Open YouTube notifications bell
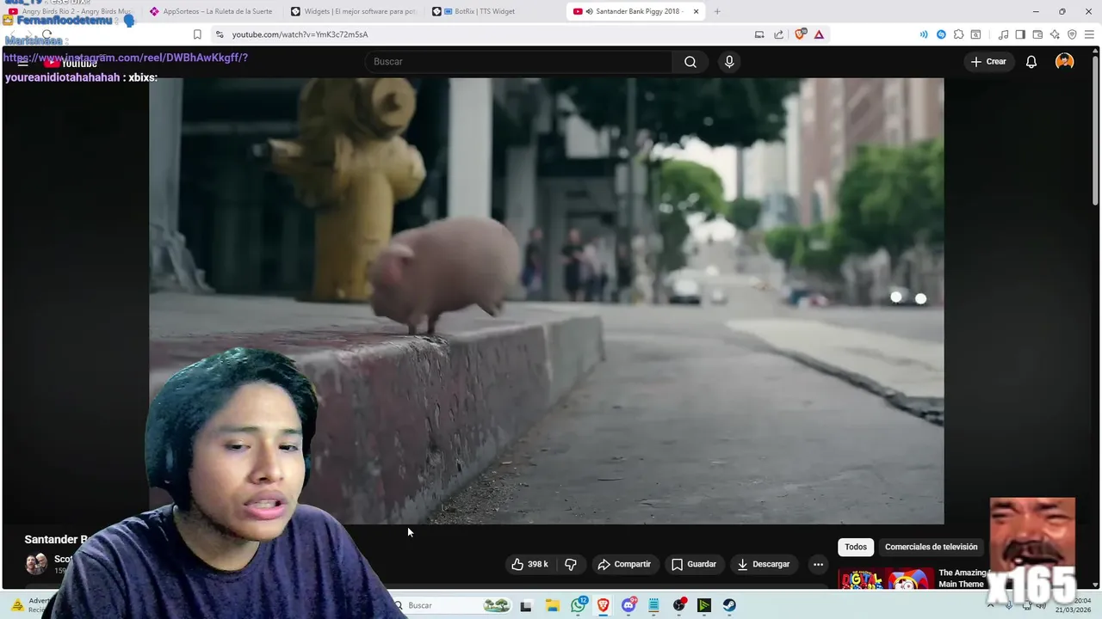 [1031, 62]
